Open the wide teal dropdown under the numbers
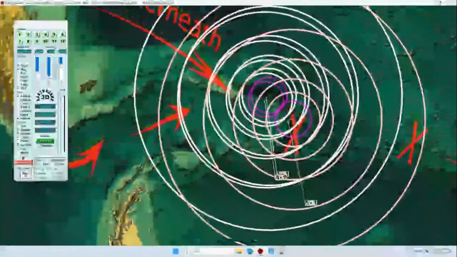 pyautogui.click(x=24, y=51)
